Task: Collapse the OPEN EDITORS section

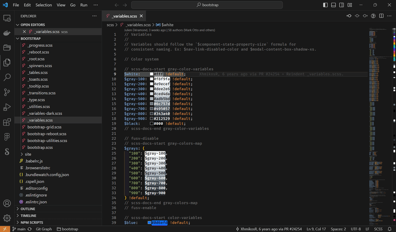Action: [58, 25]
